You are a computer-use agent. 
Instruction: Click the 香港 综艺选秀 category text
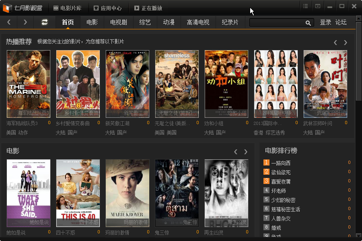point(269,133)
